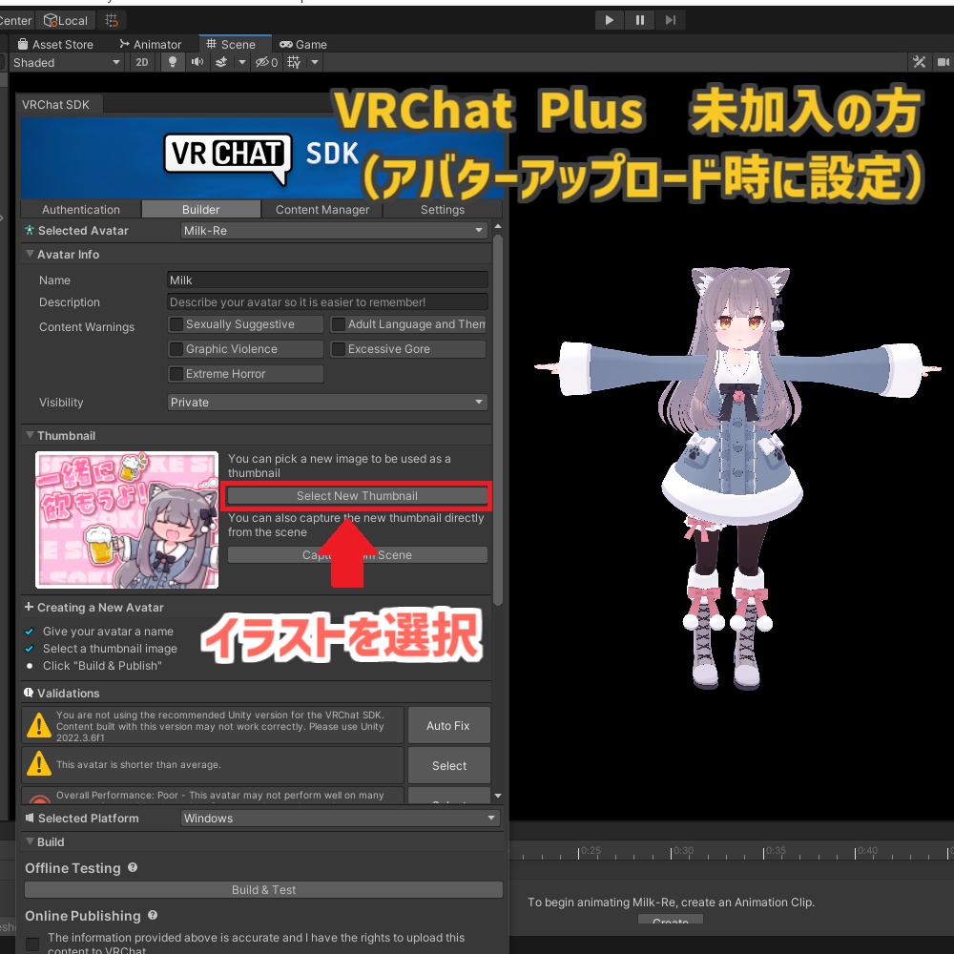This screenshot has width=954, height=954.
Task: Click the camera icon at top right
Action: click(943, 62)
